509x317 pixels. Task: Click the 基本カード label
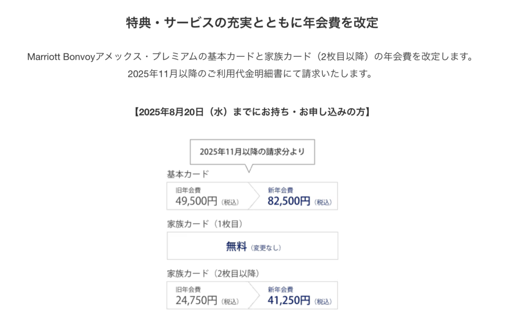click(188, 174)
